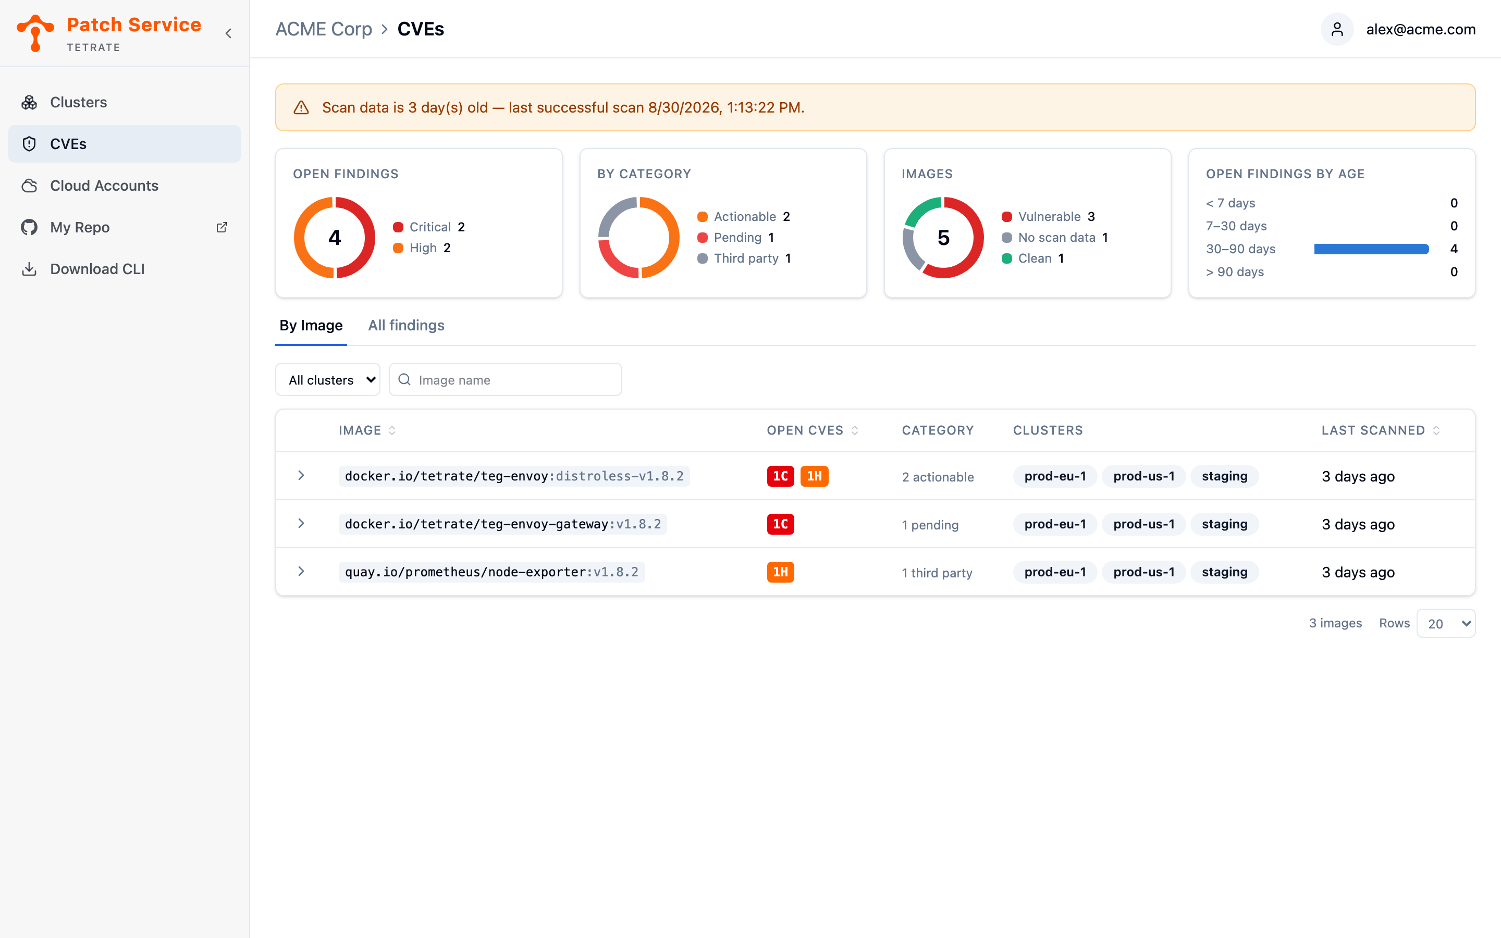The width and height of the screenshot is (1501, 938).
Task: Expand the teg-envoy distroless image row
Action: (x=301, y=476)
